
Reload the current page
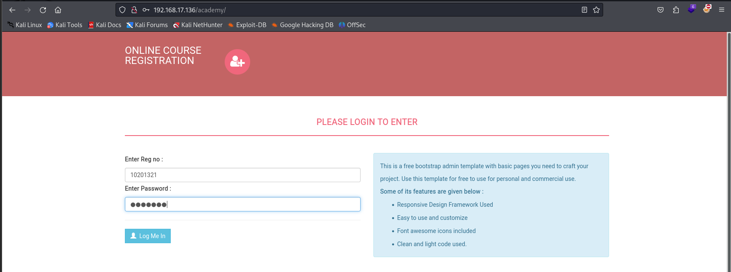point(43,10)
